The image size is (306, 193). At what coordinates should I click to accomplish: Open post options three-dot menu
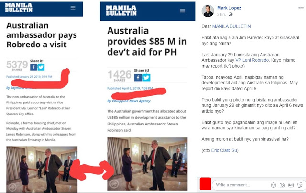[x=301, y=8]
